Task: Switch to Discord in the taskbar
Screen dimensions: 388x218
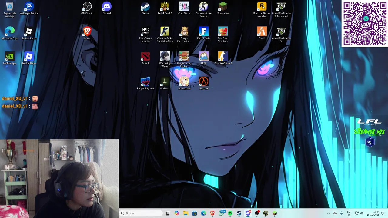Action: click(x=248, y=213)
